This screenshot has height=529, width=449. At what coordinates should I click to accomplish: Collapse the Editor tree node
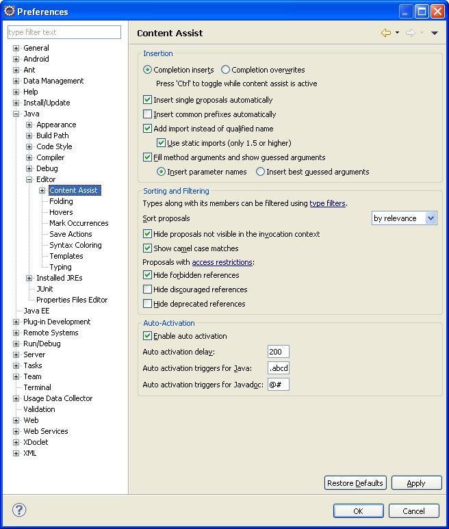click(29, 179)
